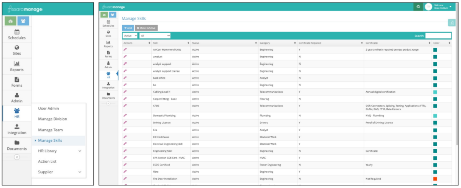This screenshot has height=188, width=461.
Task: Sort by the Category column
Action: 277,43
